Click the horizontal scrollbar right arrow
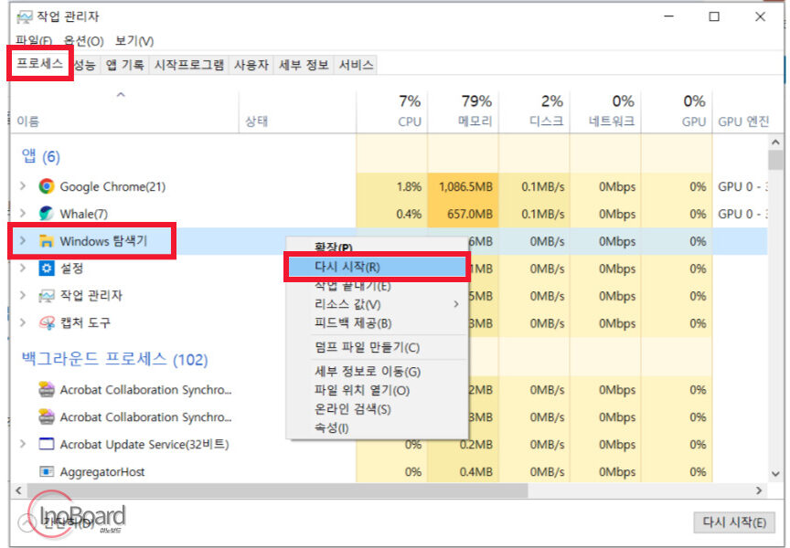This screenshot has height=548, width=790. [759, 490]
